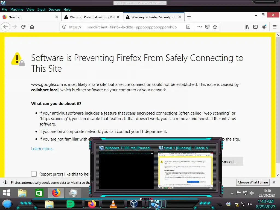Close the third Warning security tab
Screen dimensions: 280x210
180,17
